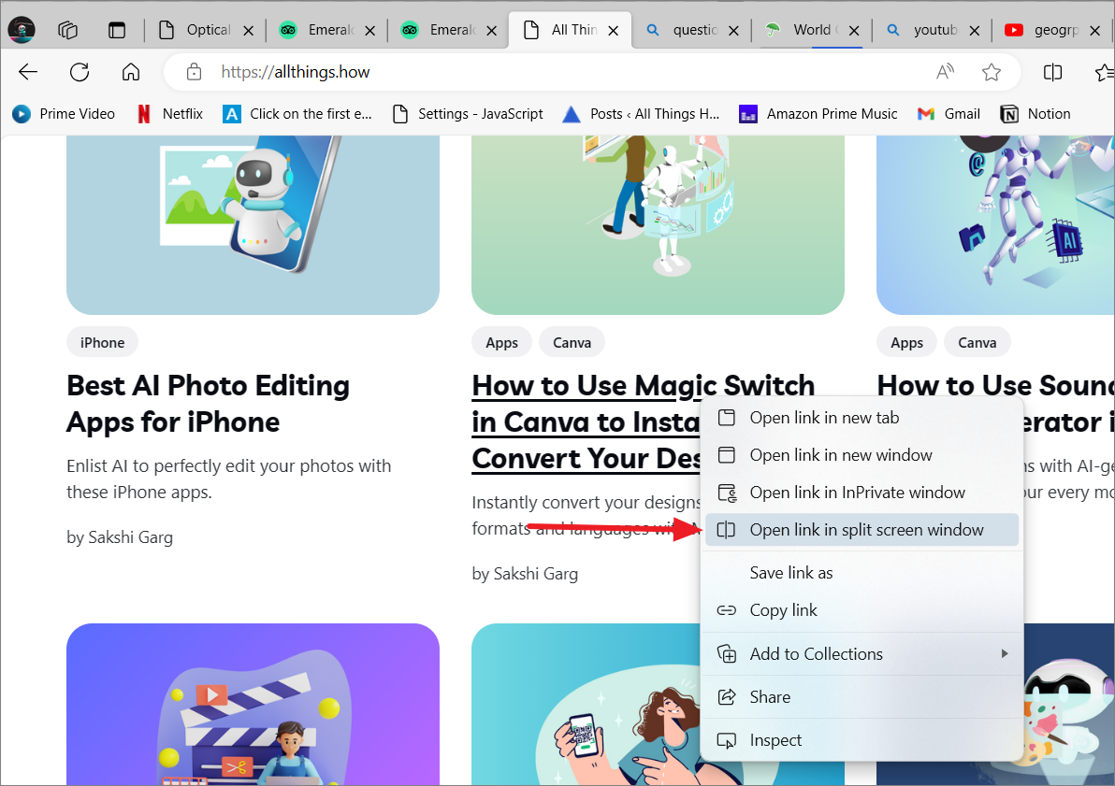The height and width of the screenshot is (786, 1115).
Task: Click the profile avatar icon
Action: pyautogui.click(x=22, y=29)
